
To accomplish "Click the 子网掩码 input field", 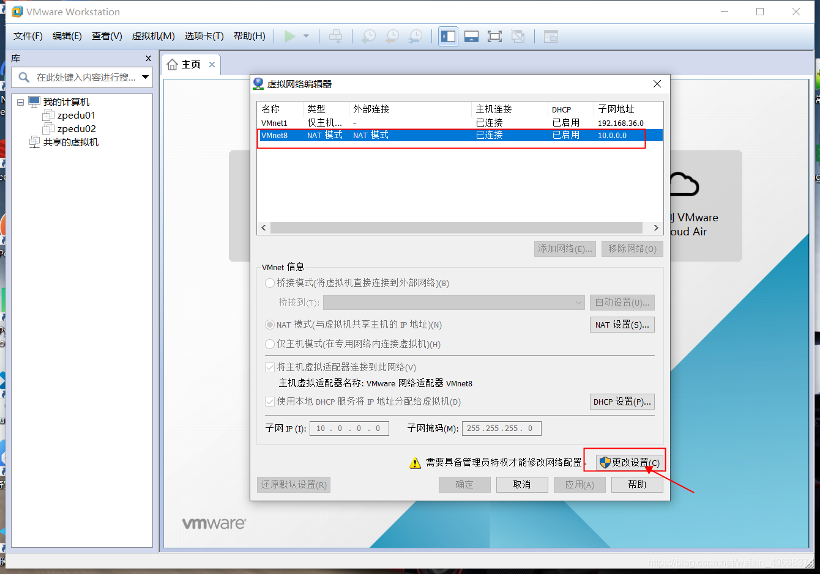I will coord(502,429).
